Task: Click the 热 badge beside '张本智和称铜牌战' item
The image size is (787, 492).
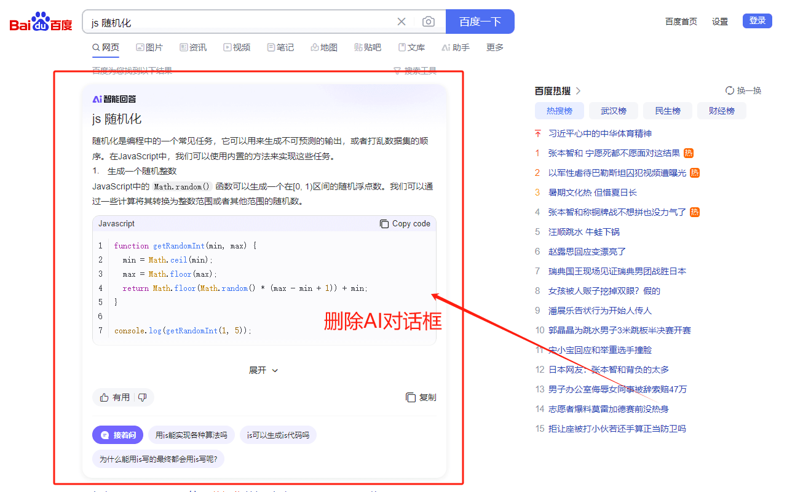Action: (695, 212)
